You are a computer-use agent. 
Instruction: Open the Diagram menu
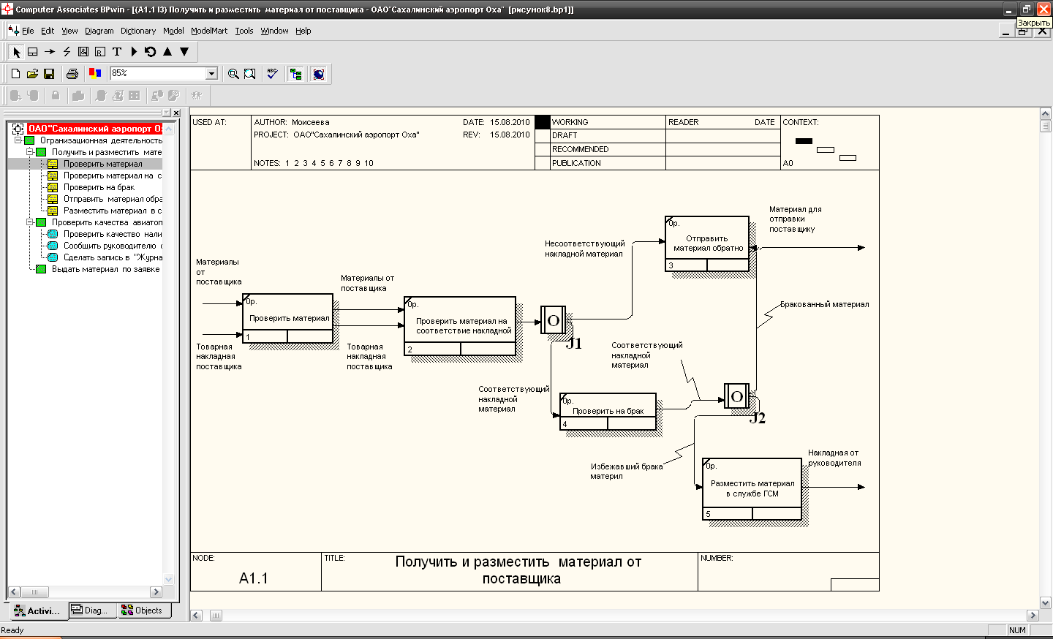[x=99, y=31]
